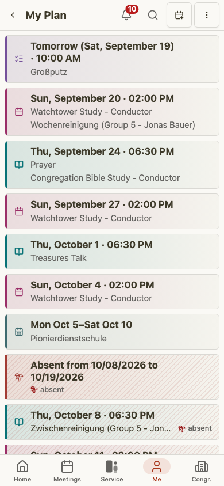Go back using the left chevron
The image size is (224, 486).
(x=13, y=15)
